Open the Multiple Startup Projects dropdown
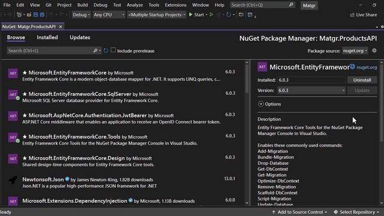The width and height of the screenshot is (384, 216). (x=157, y=14)
